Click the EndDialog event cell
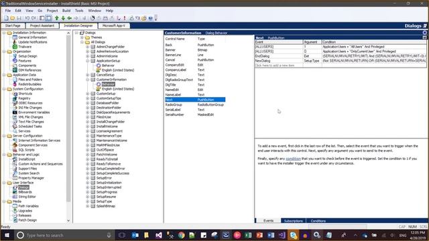 (x=279, y=56)
